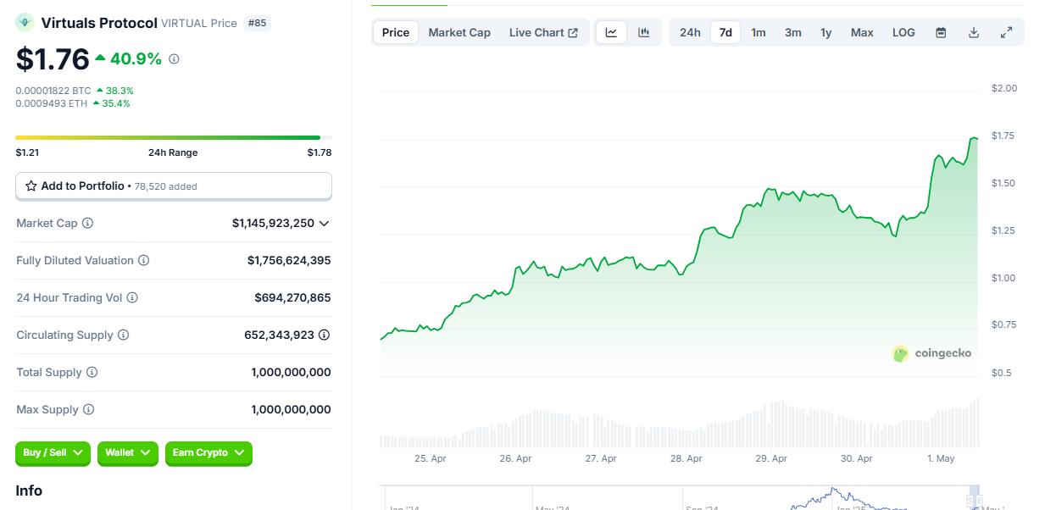Set chart range to 1m

759,32
